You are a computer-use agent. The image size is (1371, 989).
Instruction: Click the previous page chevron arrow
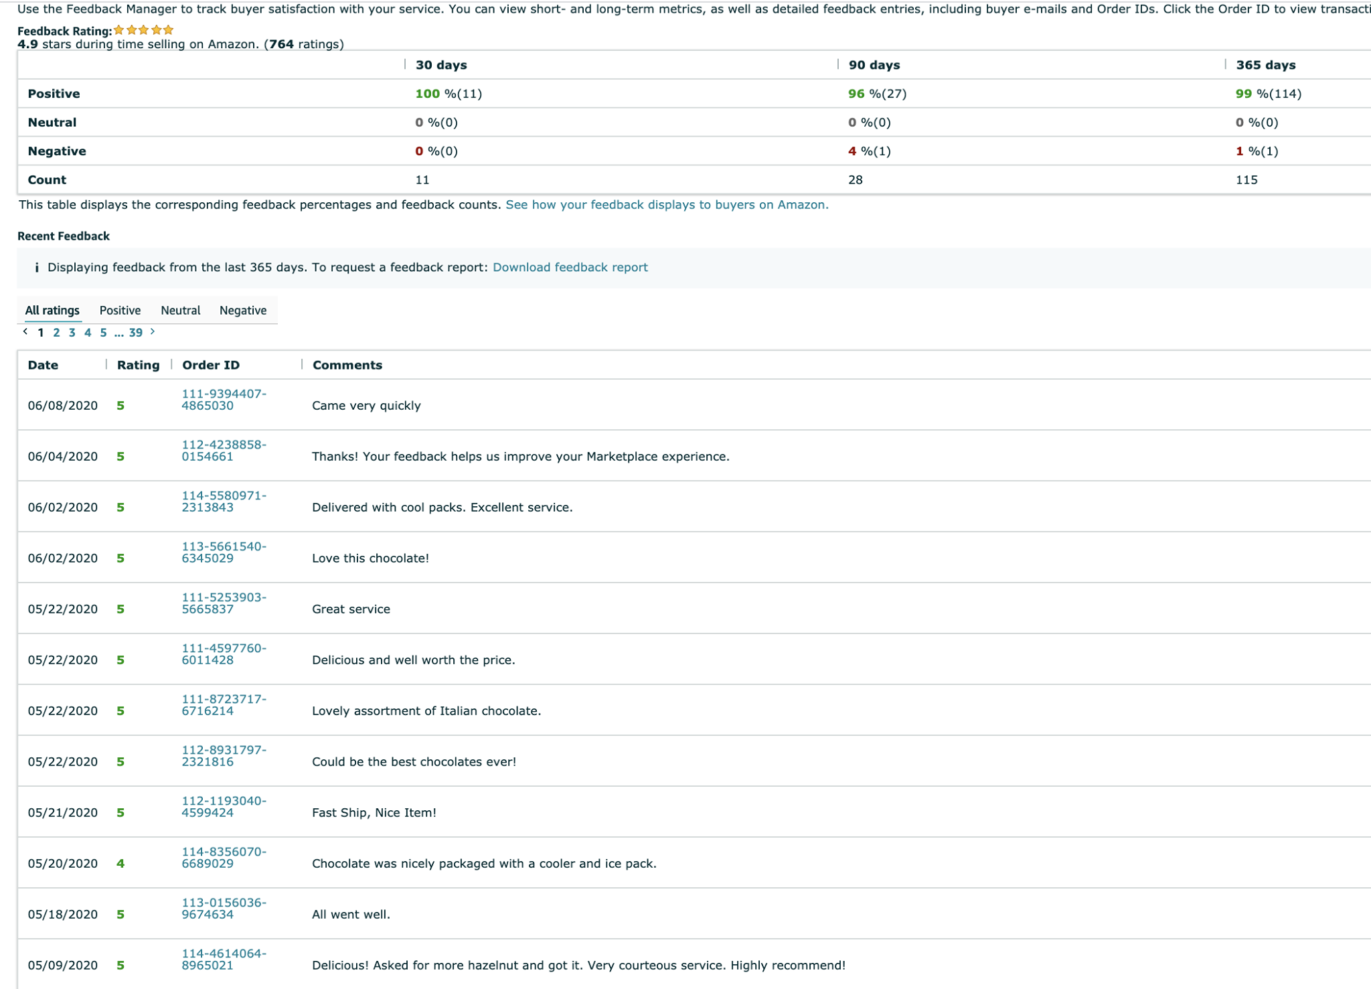[x=25, y=331]
